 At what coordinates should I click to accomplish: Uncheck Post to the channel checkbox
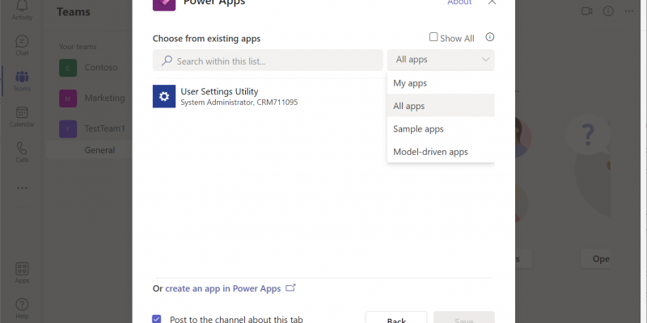click(x=157, y=319)
